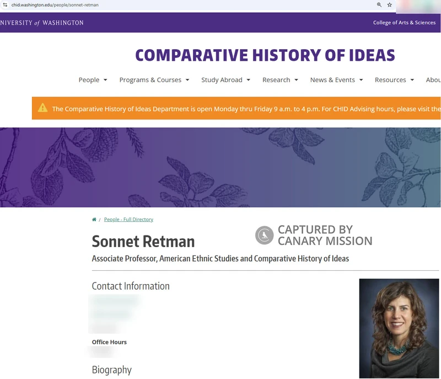Open the Programs & Courses dropdown
Viewport: 441px width, 379px height.
[154, 80]
